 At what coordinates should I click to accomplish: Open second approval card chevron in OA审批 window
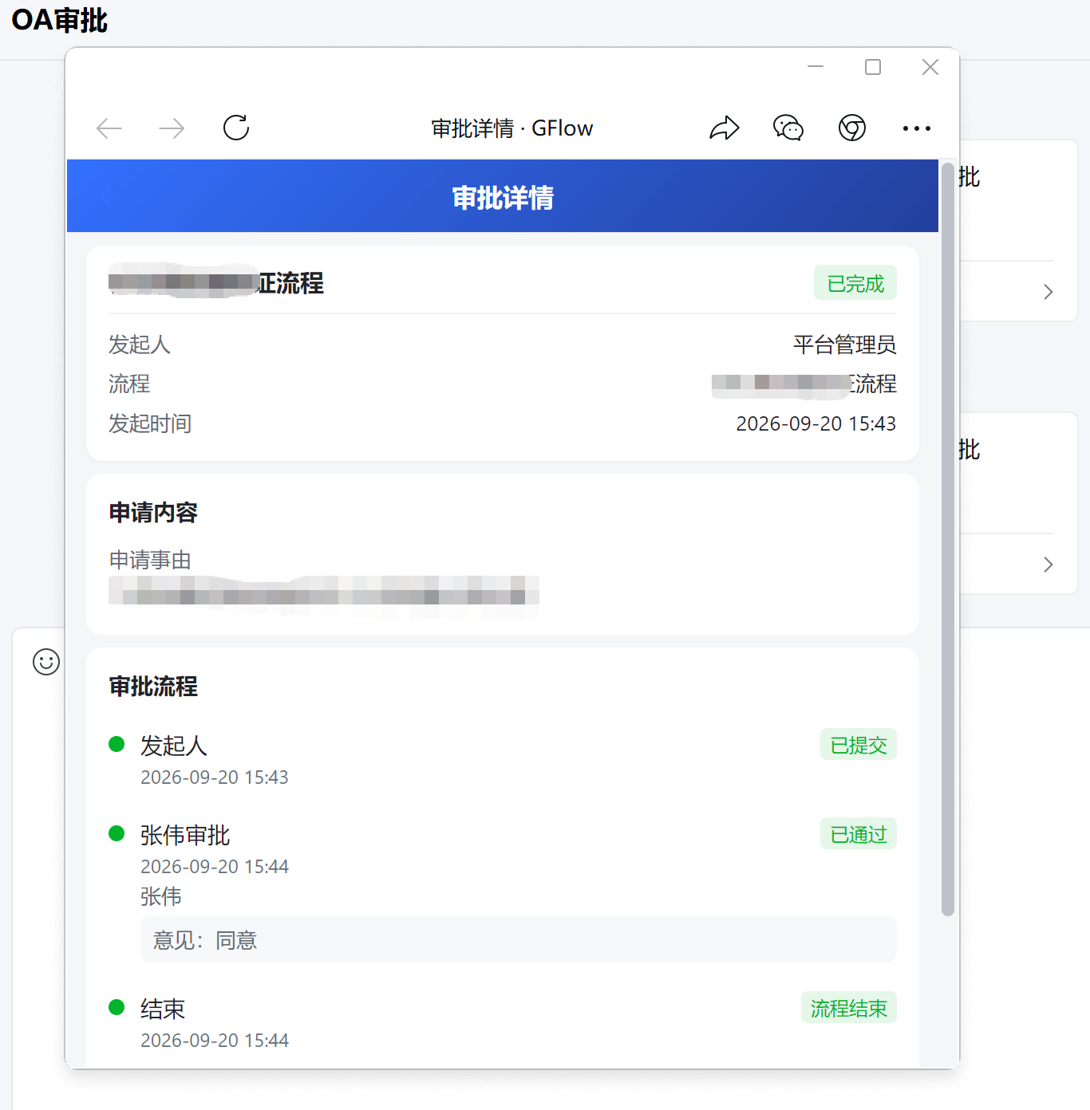(1049, 565)
